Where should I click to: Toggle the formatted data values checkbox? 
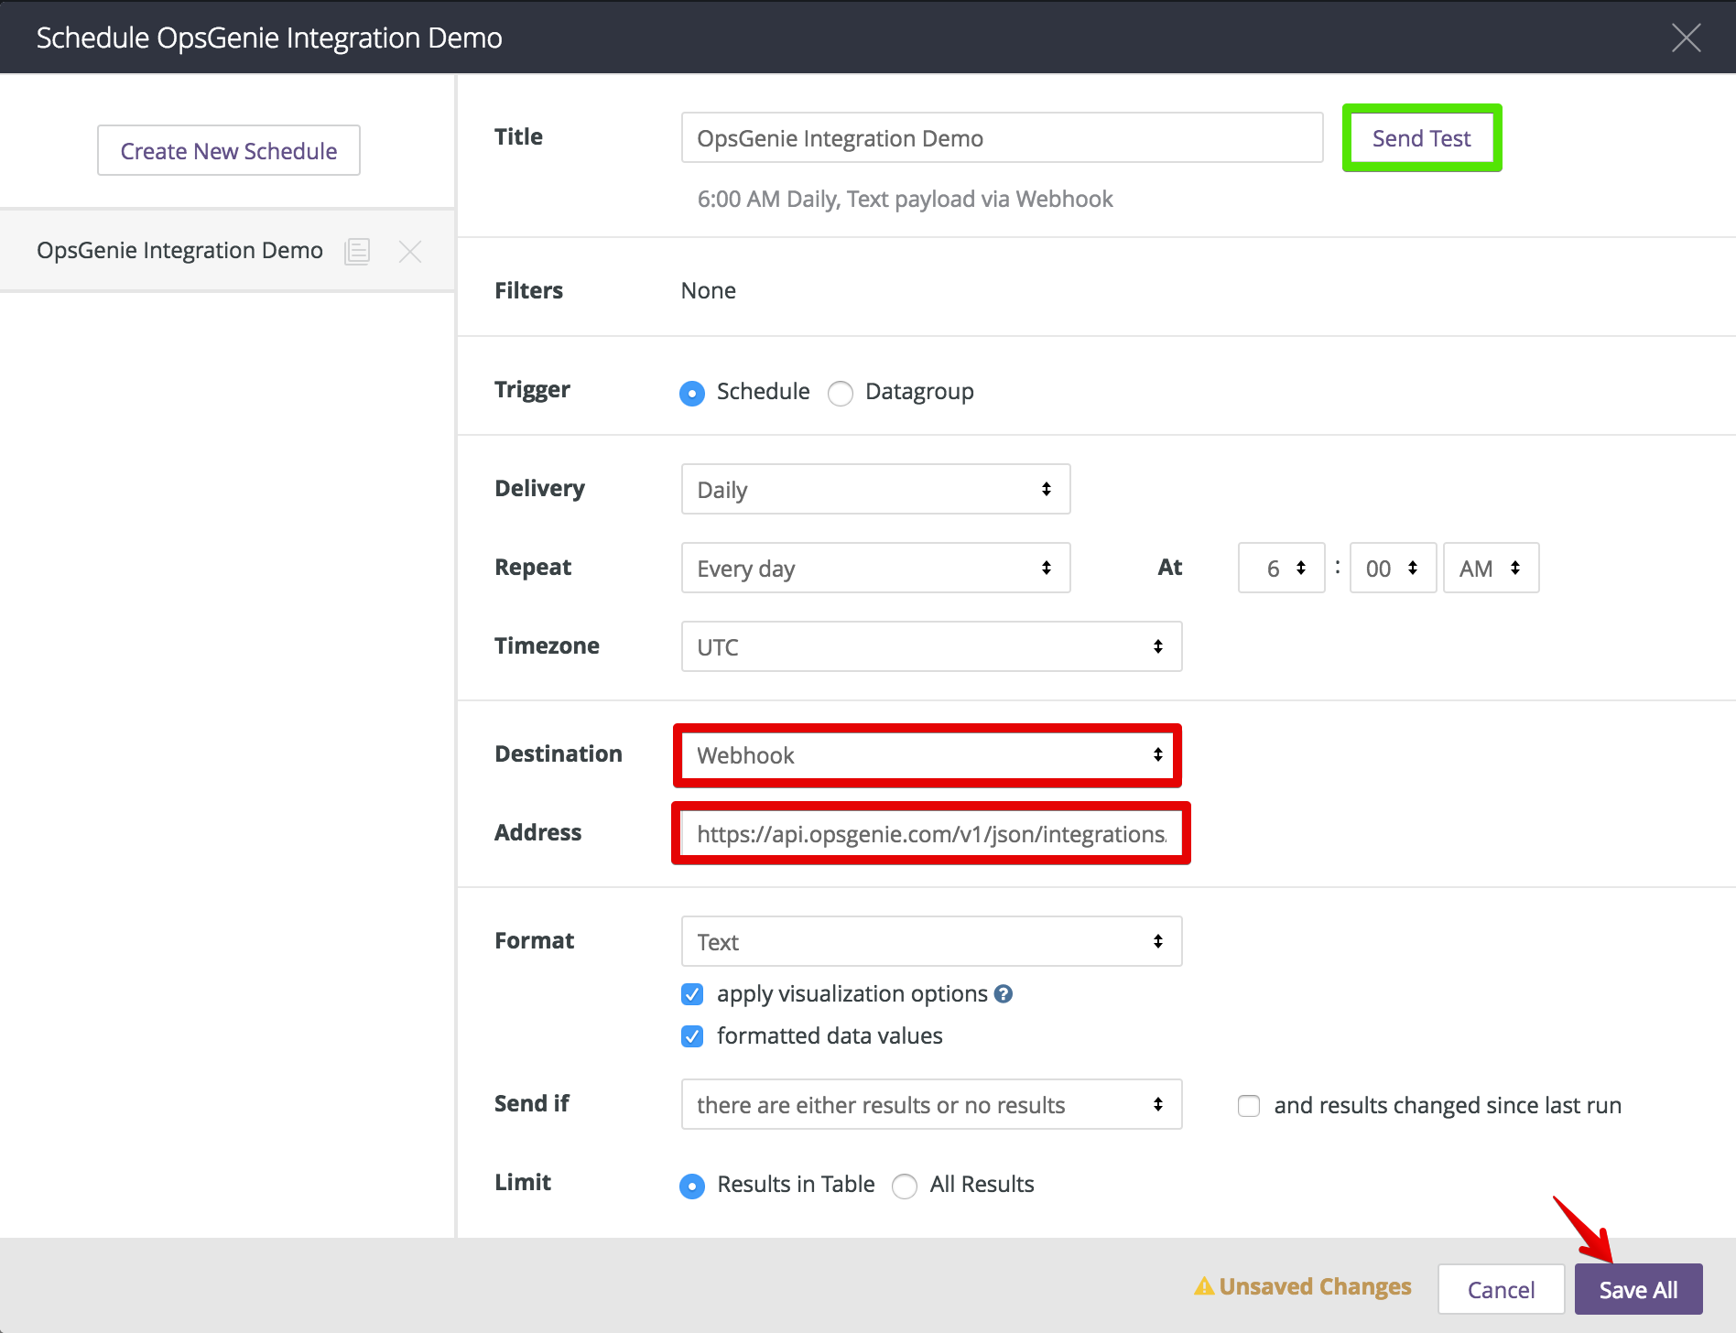click(x=692, y=1036)
